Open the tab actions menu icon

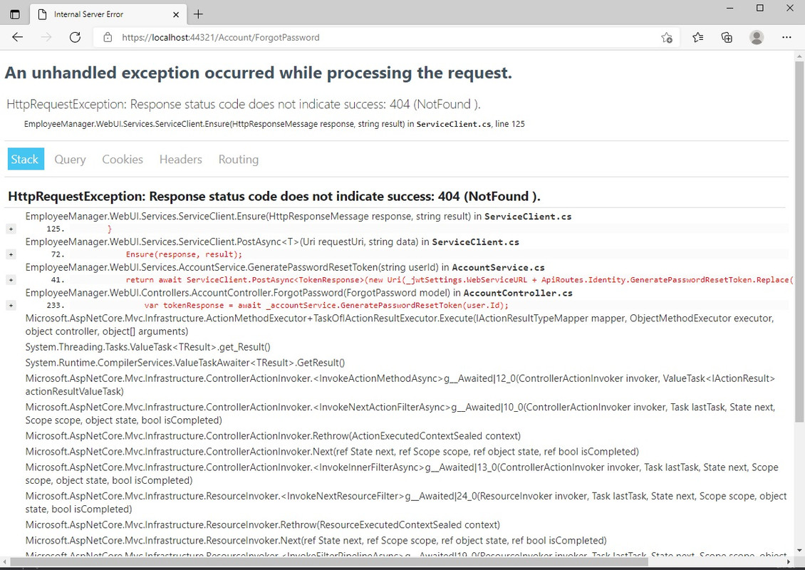[15, 14]
